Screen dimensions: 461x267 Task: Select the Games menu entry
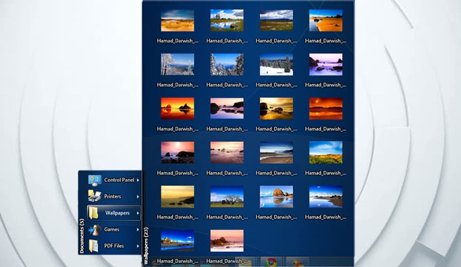point(114,229)
